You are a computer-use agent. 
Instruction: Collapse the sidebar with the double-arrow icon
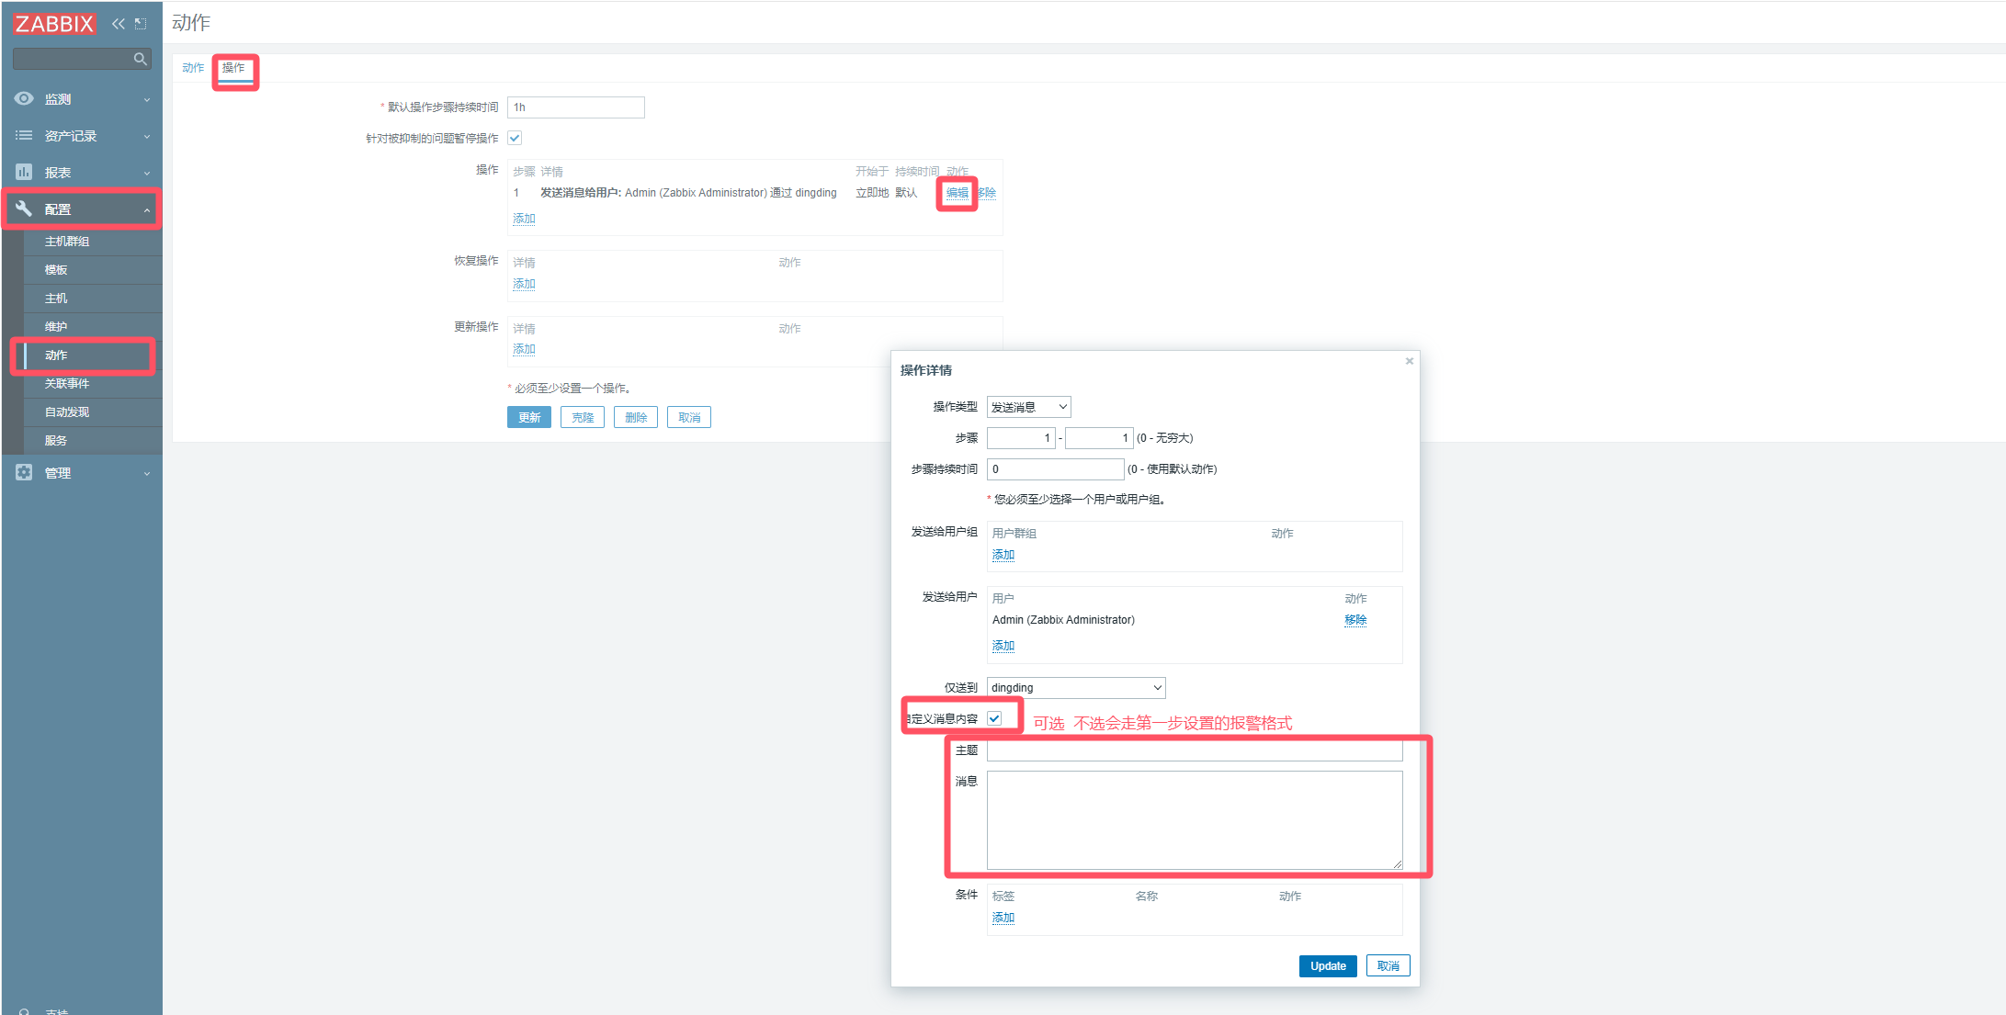pos(119,24)
